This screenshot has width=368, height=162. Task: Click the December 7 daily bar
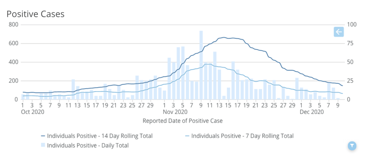(x=329, y=91)
